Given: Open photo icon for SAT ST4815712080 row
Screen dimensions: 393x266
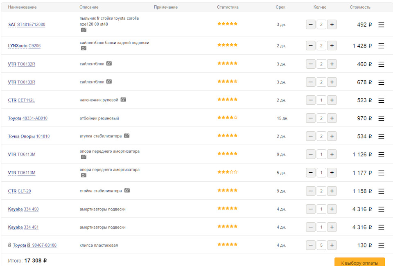Looking at the screenshot, I should click(x=84, y=30).
